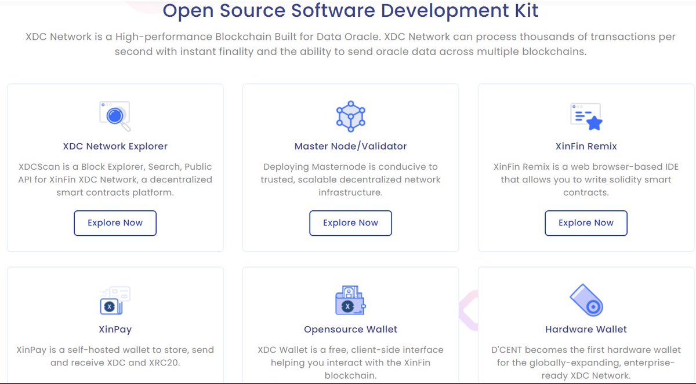Select the 'Deploying Masternode is conducive' description

[x=350, y=180]
